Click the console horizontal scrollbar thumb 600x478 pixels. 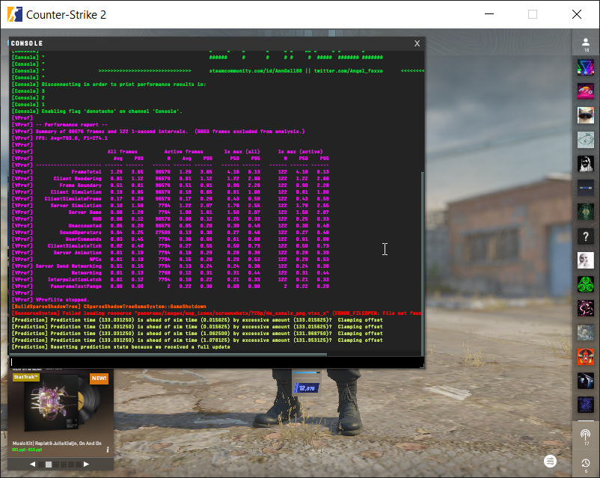pyautogui.click(x=169, y=355)
